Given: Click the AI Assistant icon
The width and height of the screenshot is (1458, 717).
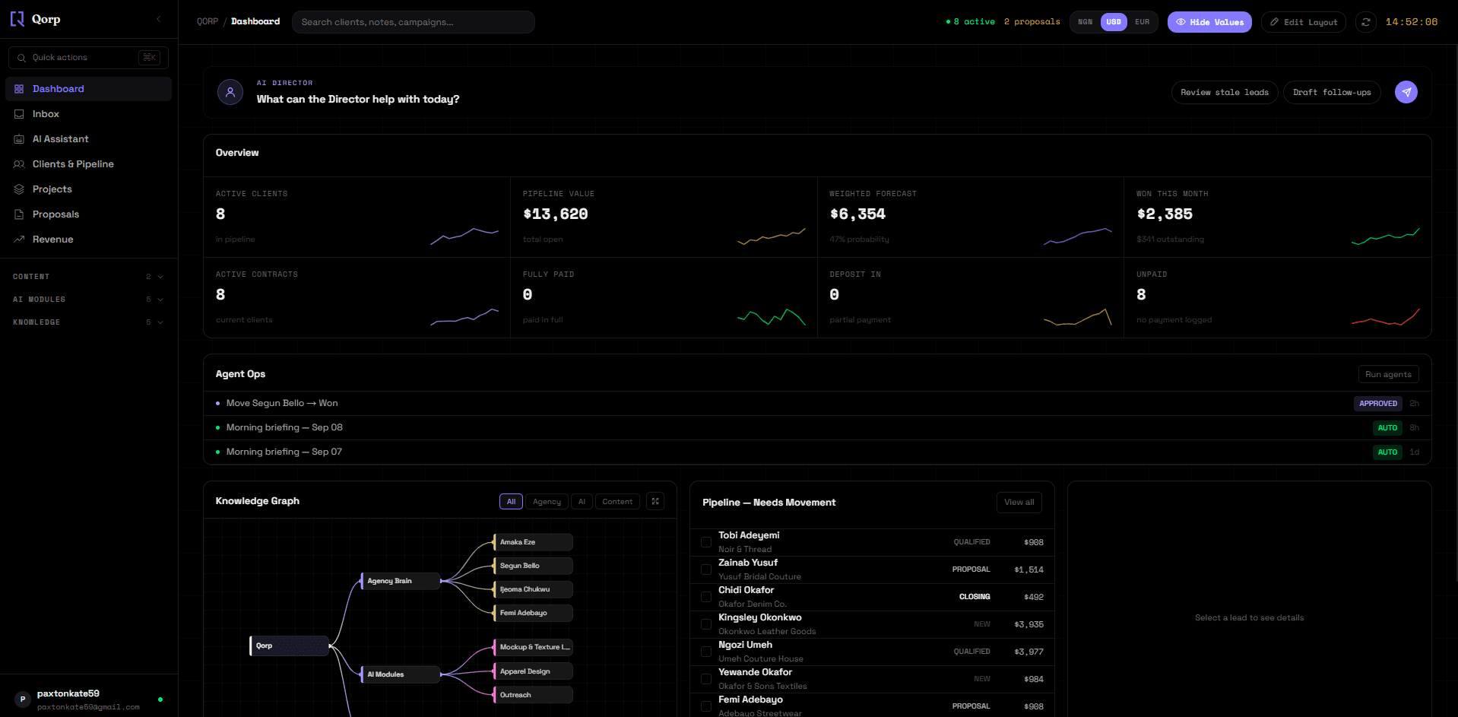Looking at the screenshot, I should pyautogui.click(x=19, y=139).
